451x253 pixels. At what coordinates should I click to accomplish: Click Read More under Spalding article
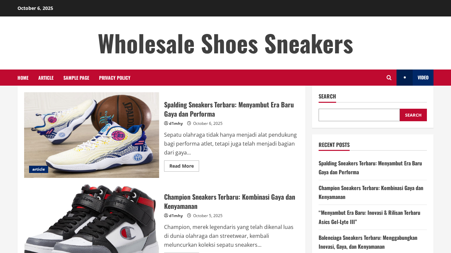point(182,166)
